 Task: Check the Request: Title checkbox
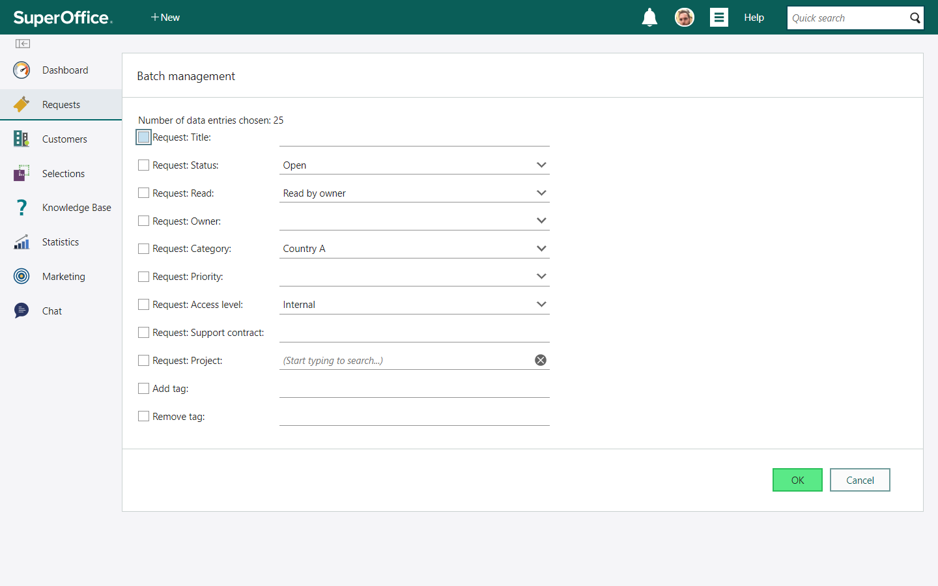point(144,137)
